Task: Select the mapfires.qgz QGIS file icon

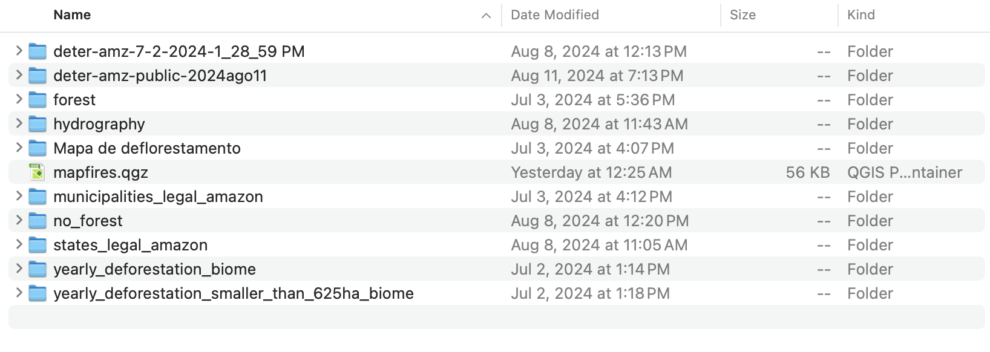Action: 38,172
